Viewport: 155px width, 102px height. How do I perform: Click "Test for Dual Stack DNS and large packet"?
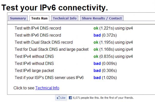52,49
